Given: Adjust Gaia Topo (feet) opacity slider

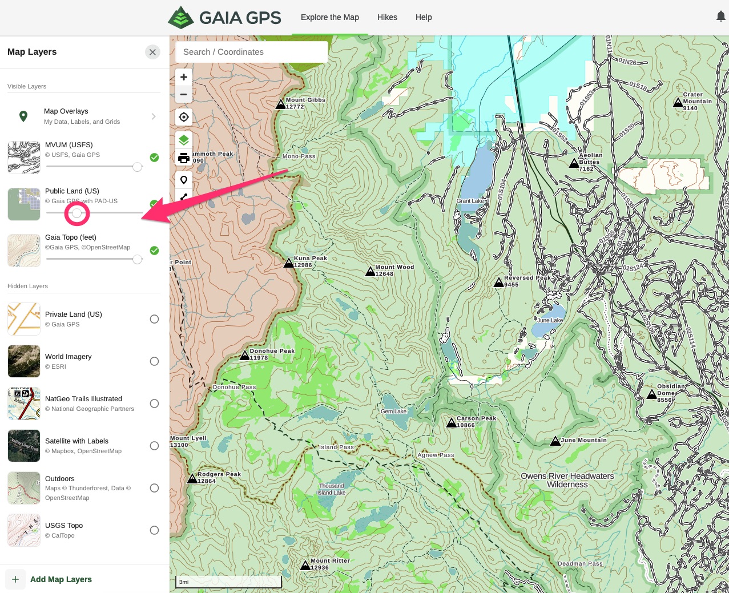Looking at the screenshot, I should coord(137,259).
